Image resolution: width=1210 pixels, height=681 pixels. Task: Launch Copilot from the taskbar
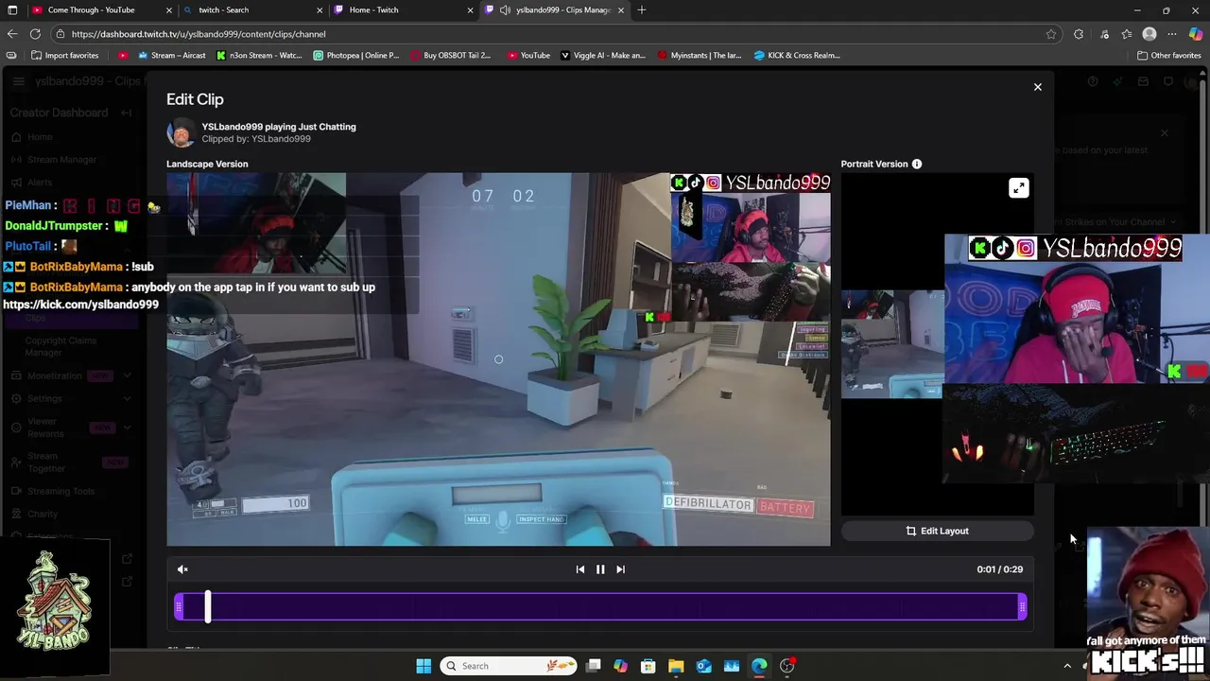620,666
